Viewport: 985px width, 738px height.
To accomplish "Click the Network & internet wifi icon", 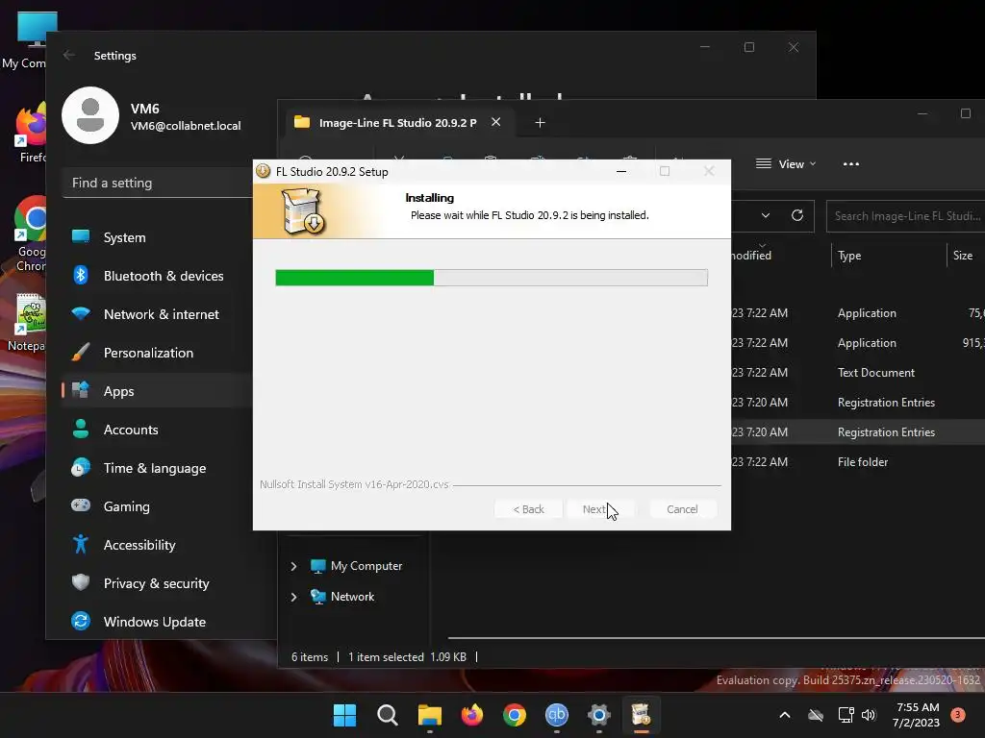I will (x=81, y=313).
